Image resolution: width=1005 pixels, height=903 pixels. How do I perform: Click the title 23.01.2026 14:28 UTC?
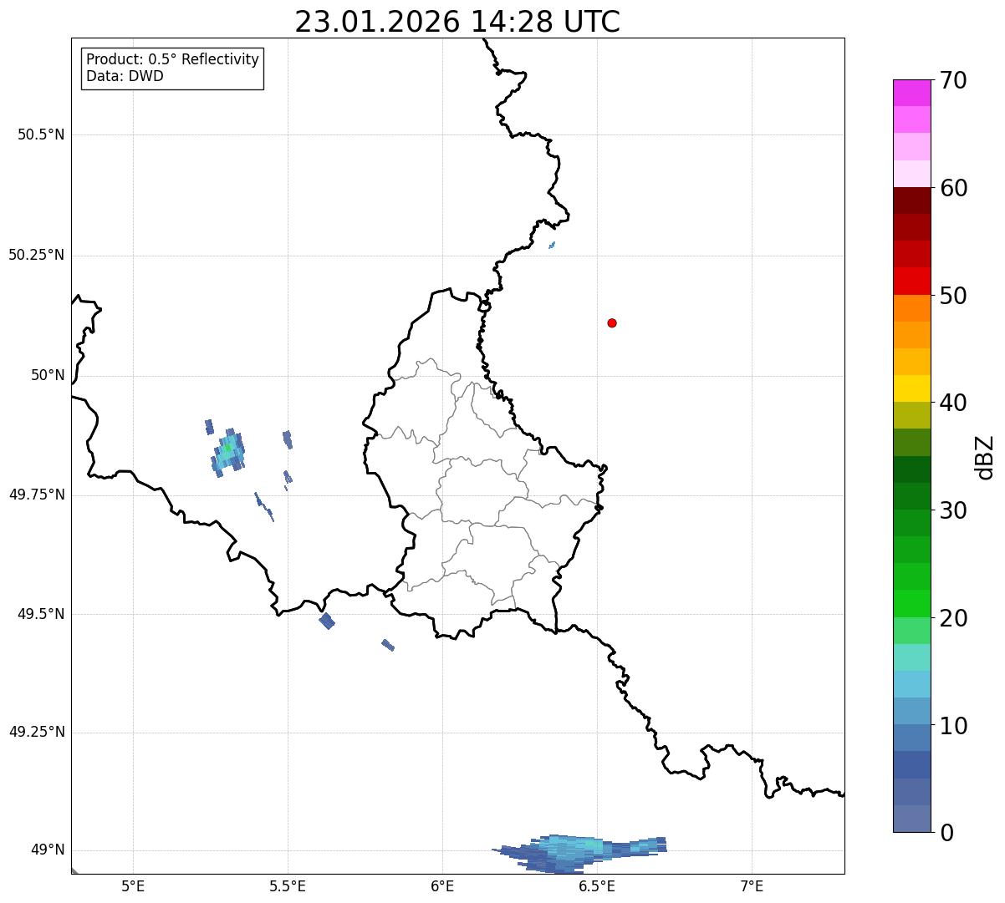coord(457,22)
